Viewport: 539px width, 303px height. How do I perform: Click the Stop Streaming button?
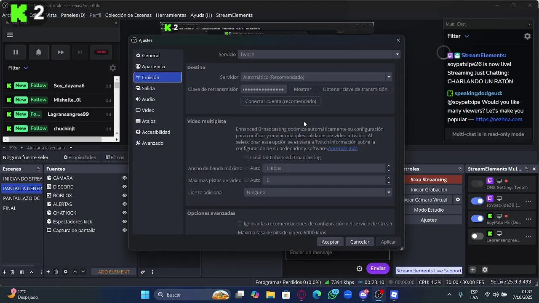pos(429,180)
